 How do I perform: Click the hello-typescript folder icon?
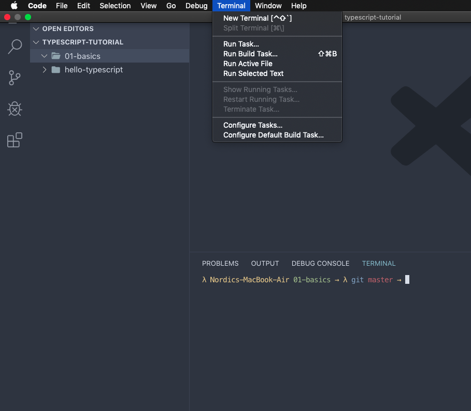click(56, 70)
